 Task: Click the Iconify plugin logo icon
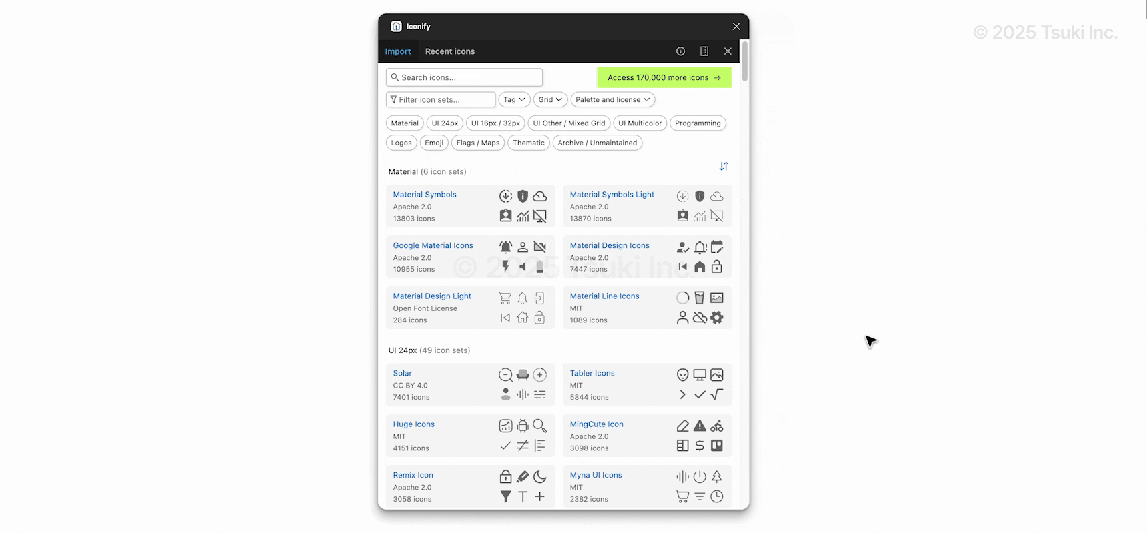point(396,27)
